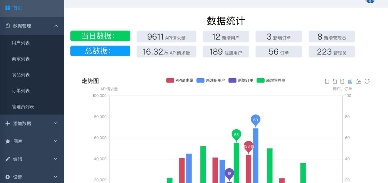388x183 pixels.
Task: Switch the trend chart to line chart type
Action: point(358,81)
